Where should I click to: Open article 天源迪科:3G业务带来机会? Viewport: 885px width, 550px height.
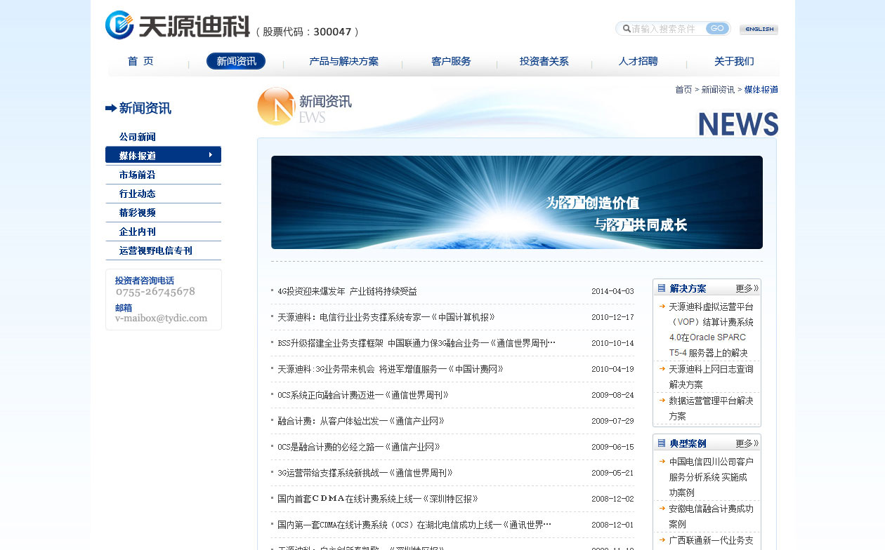coord(391,369)
